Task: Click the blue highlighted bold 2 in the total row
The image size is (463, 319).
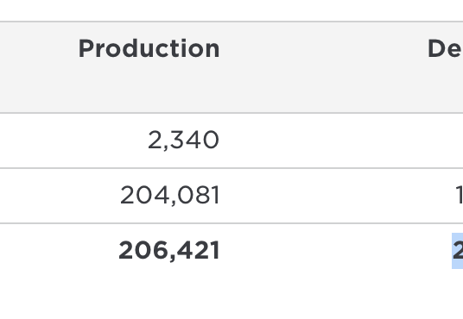Action: 458,251
